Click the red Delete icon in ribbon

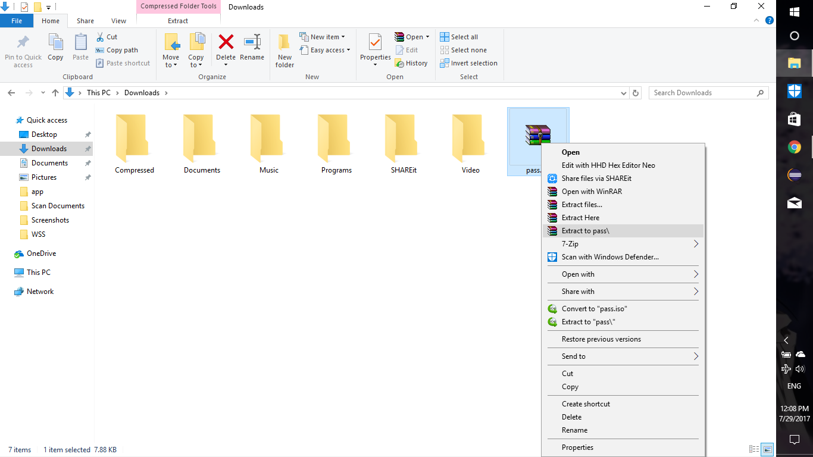tap(226, 43)
